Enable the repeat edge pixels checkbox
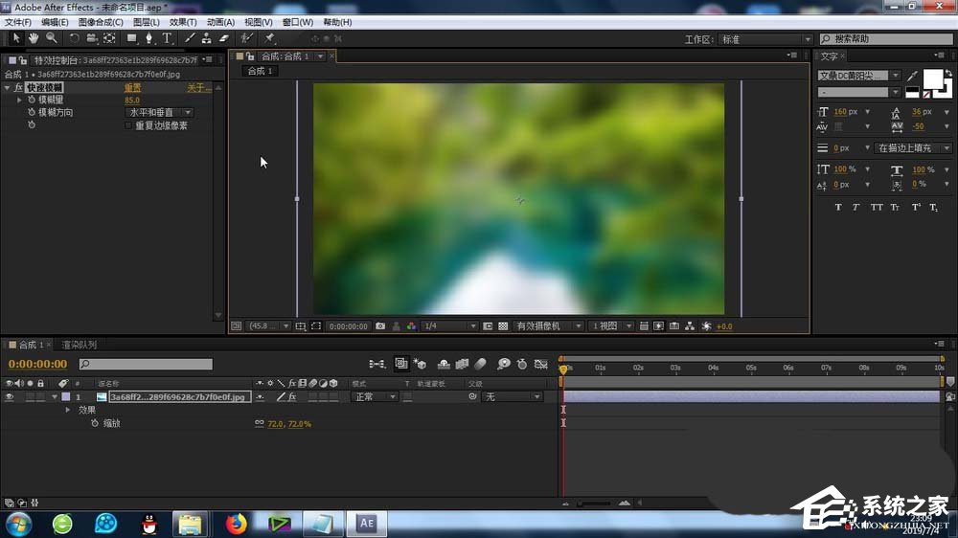The width and height of the screenshot is (958, 538). pyautogui.click(x=129, y=125)
